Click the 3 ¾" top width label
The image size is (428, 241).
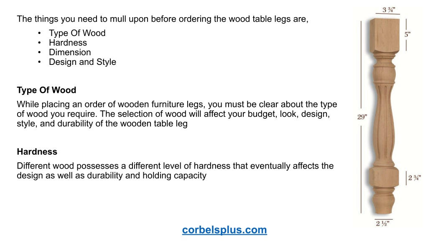click(x=388, y=10)
